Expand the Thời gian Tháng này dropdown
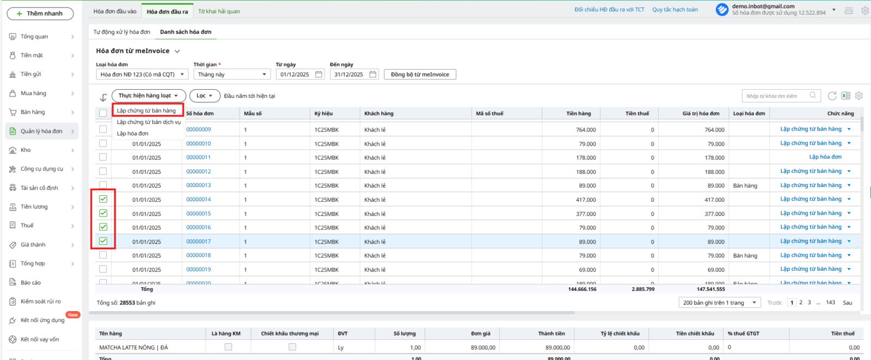 (x=232, y=75)
